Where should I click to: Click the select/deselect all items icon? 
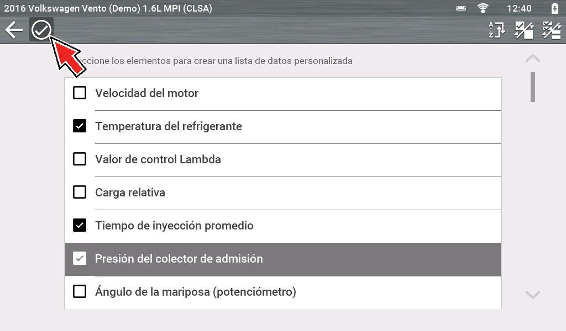551,30
